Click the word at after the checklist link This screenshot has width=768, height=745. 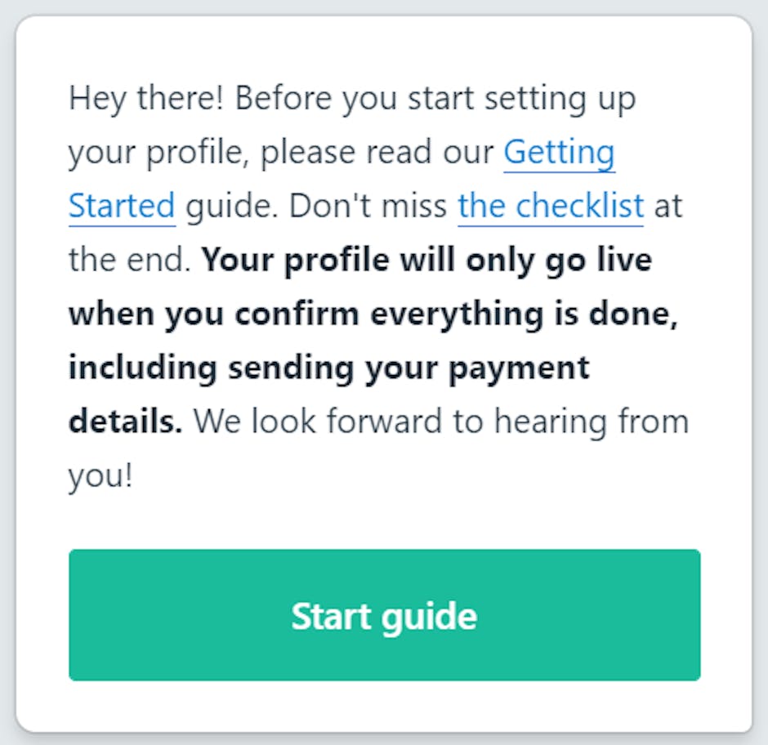[x=668, y=206]
